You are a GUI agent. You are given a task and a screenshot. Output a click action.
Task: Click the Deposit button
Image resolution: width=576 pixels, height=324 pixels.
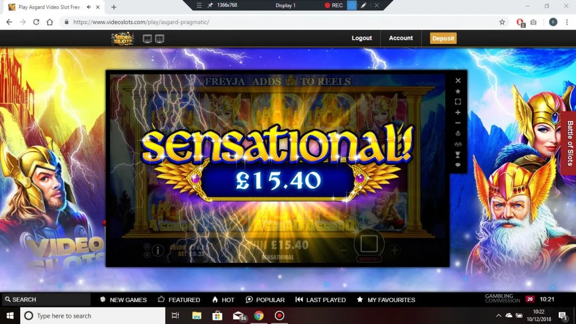click(x=444, y=38)
